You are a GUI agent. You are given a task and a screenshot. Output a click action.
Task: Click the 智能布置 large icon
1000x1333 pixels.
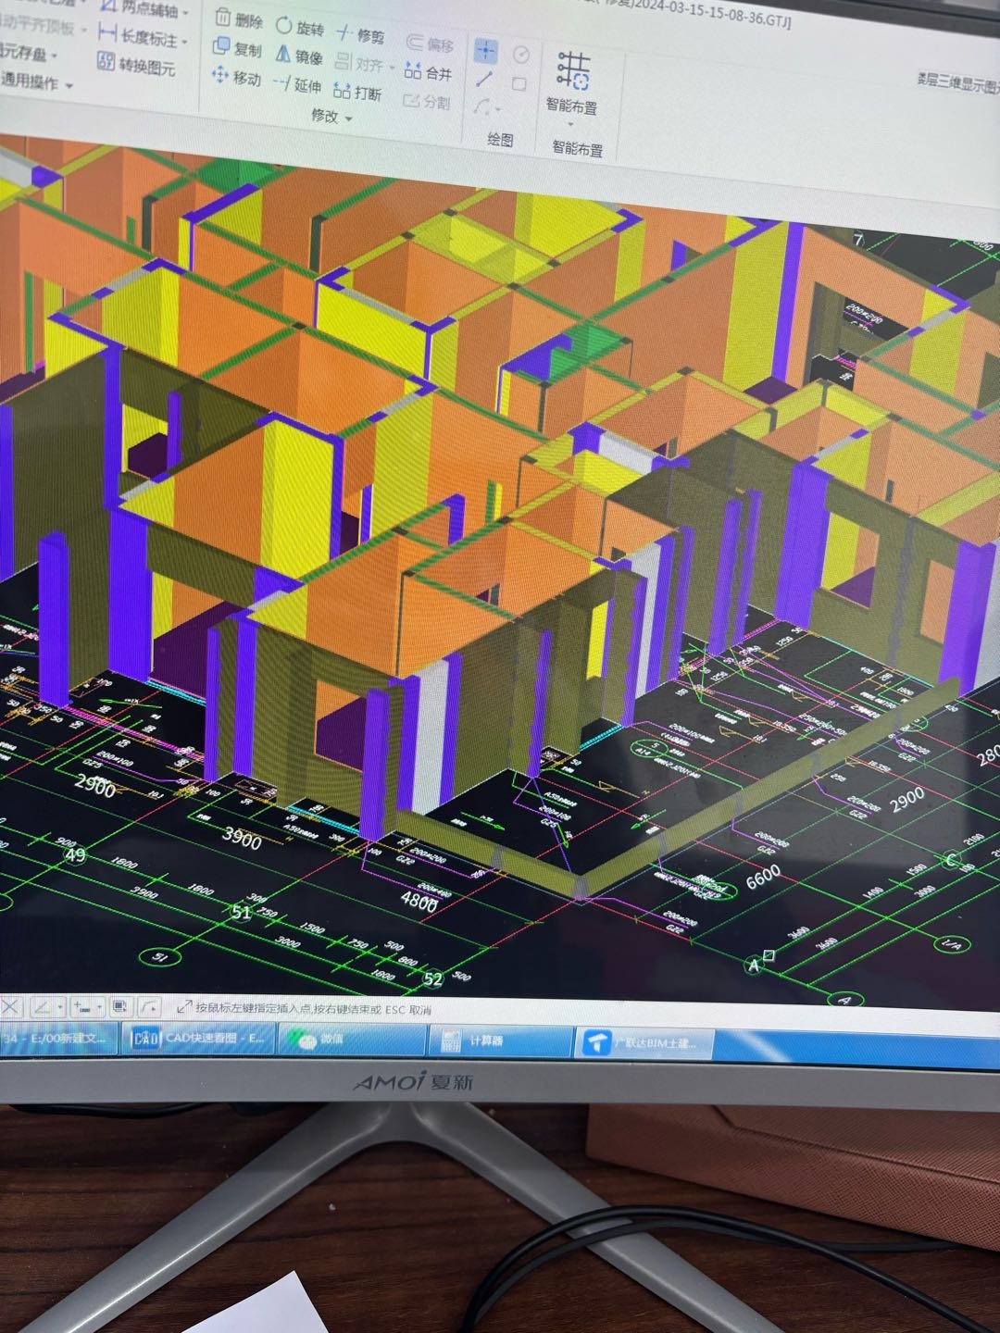(x=573, y=70)
